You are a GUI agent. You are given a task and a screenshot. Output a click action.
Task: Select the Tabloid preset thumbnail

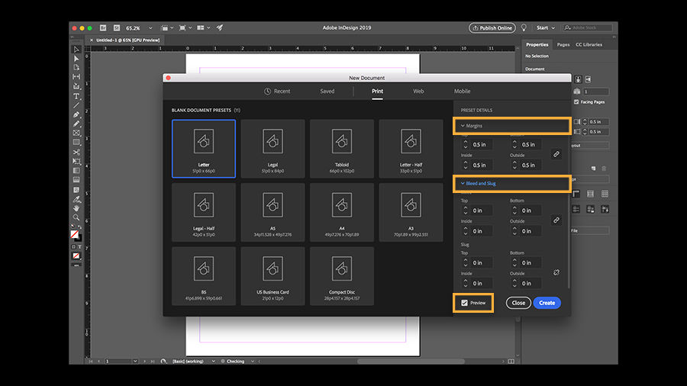pos(342,149)
